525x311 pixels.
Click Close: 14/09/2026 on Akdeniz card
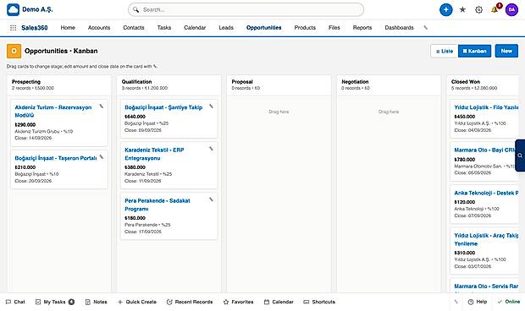click(33, 138)
